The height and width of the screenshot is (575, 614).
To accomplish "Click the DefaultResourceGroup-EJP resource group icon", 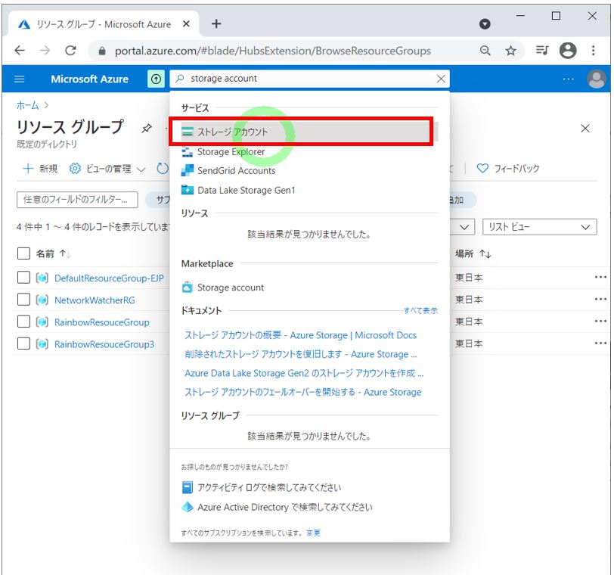I will [x=42, y=278].
